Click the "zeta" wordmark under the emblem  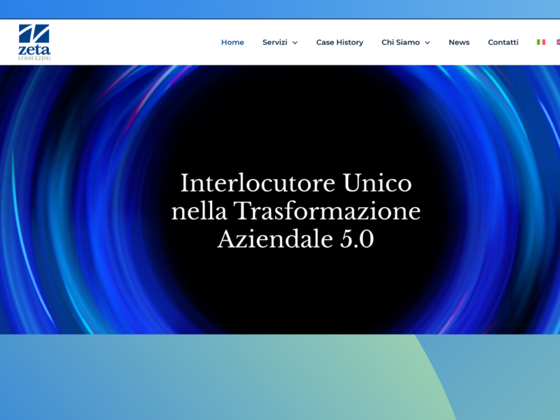pos(34,50)
